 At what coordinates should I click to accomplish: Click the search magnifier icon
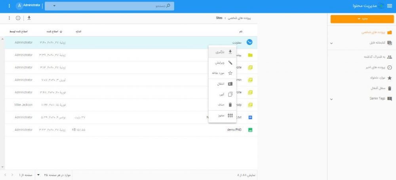pos(168,6)
